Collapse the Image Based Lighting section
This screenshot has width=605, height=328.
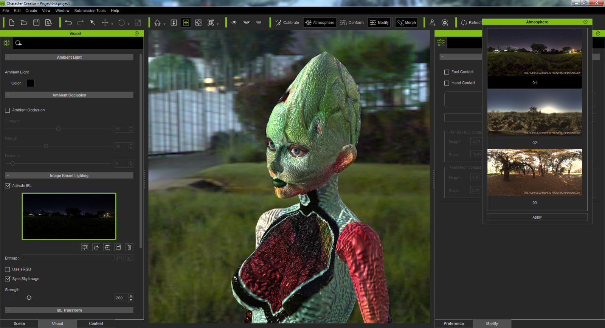[x=8, y=176]
